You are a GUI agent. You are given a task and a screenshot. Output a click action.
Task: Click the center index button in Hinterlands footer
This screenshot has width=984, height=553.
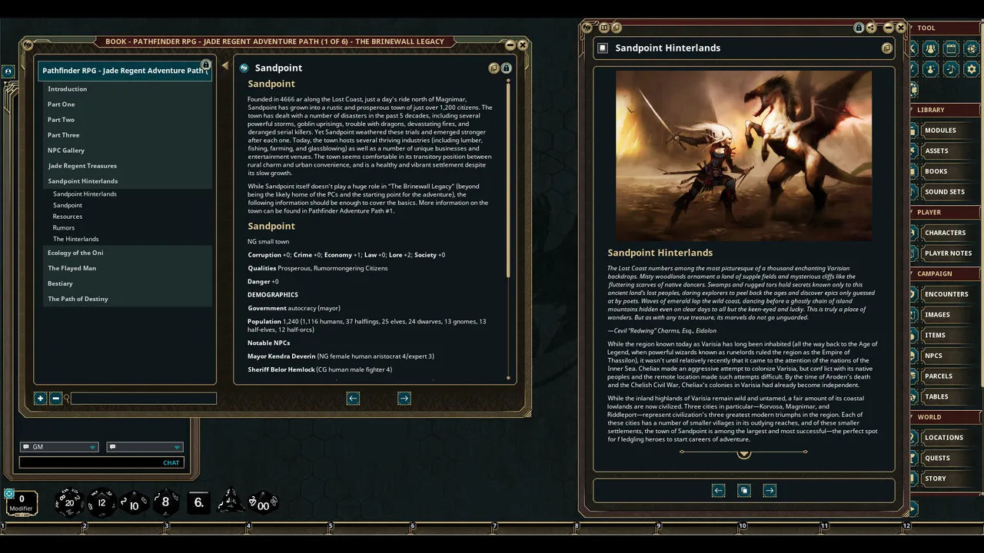pos(744,490)
